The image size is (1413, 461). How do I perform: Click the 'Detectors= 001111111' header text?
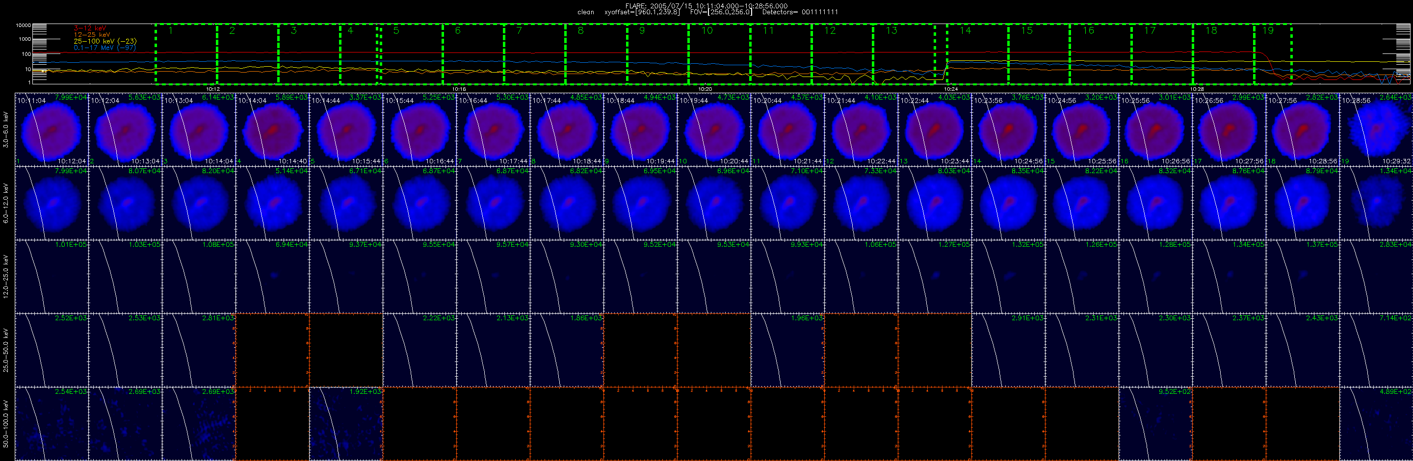pos(800,12)
